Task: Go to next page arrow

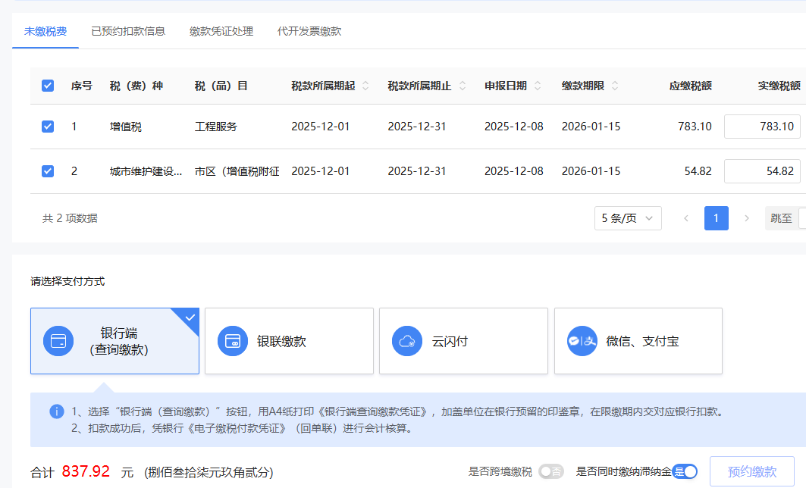Action: click(x=746, y=218)
